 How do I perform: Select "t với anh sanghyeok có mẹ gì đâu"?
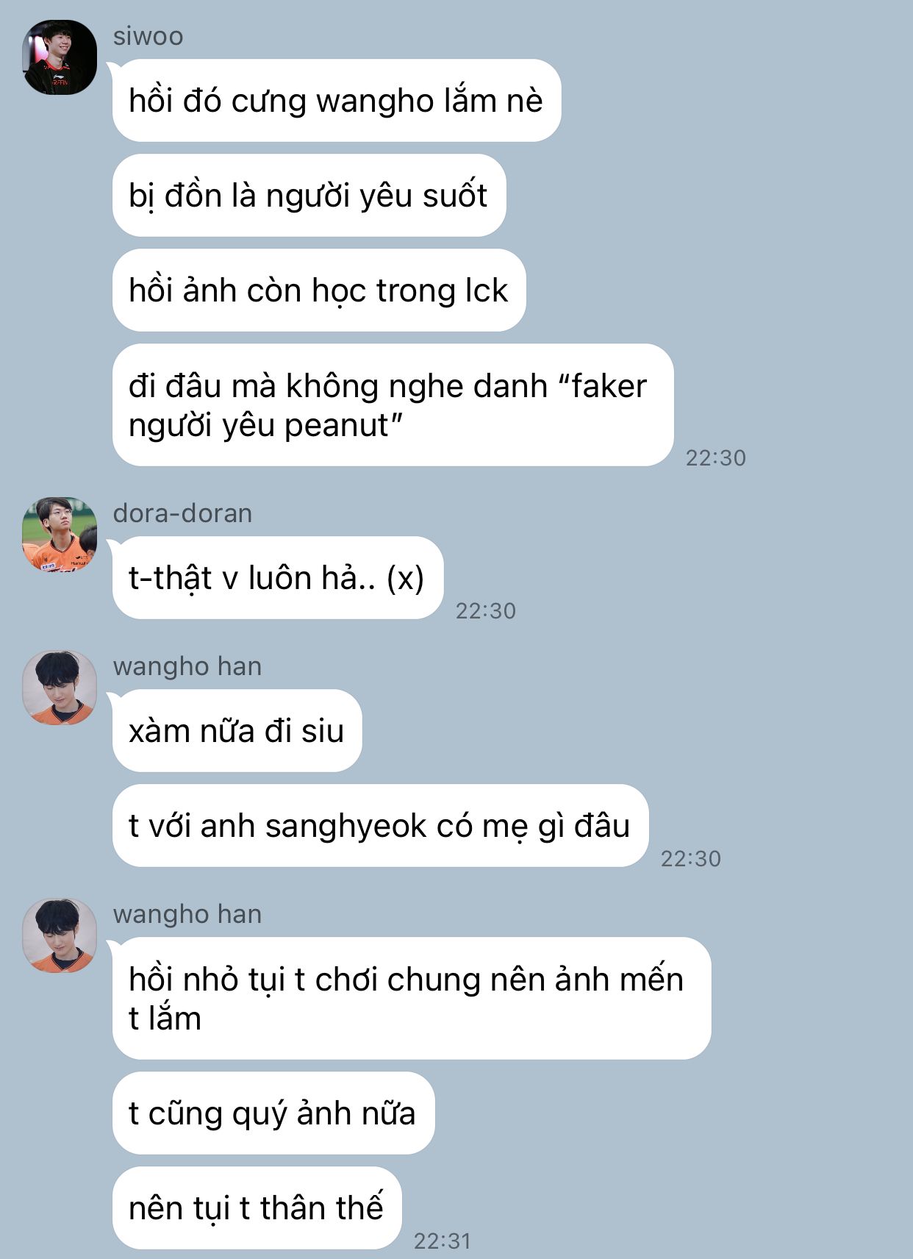(x=381, y=825)
